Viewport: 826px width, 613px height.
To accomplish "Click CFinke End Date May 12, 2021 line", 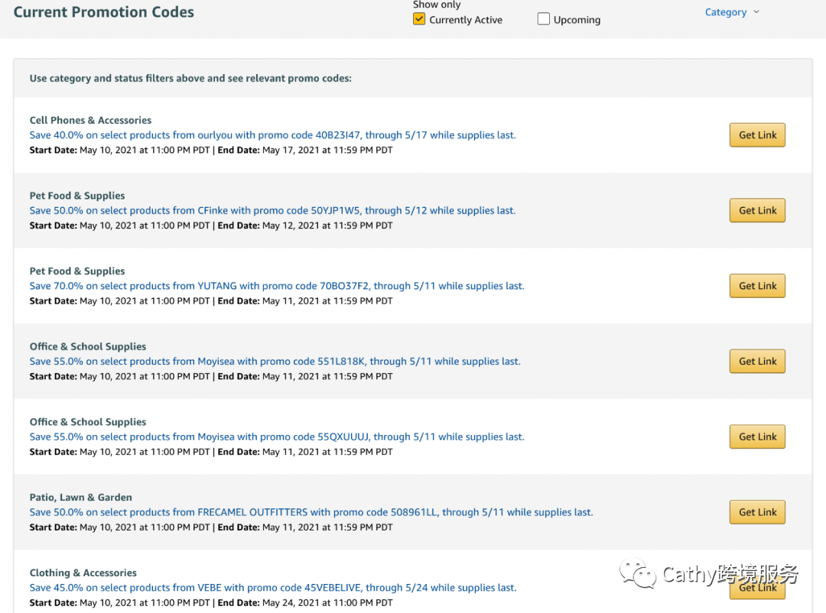I will (211, 225).
